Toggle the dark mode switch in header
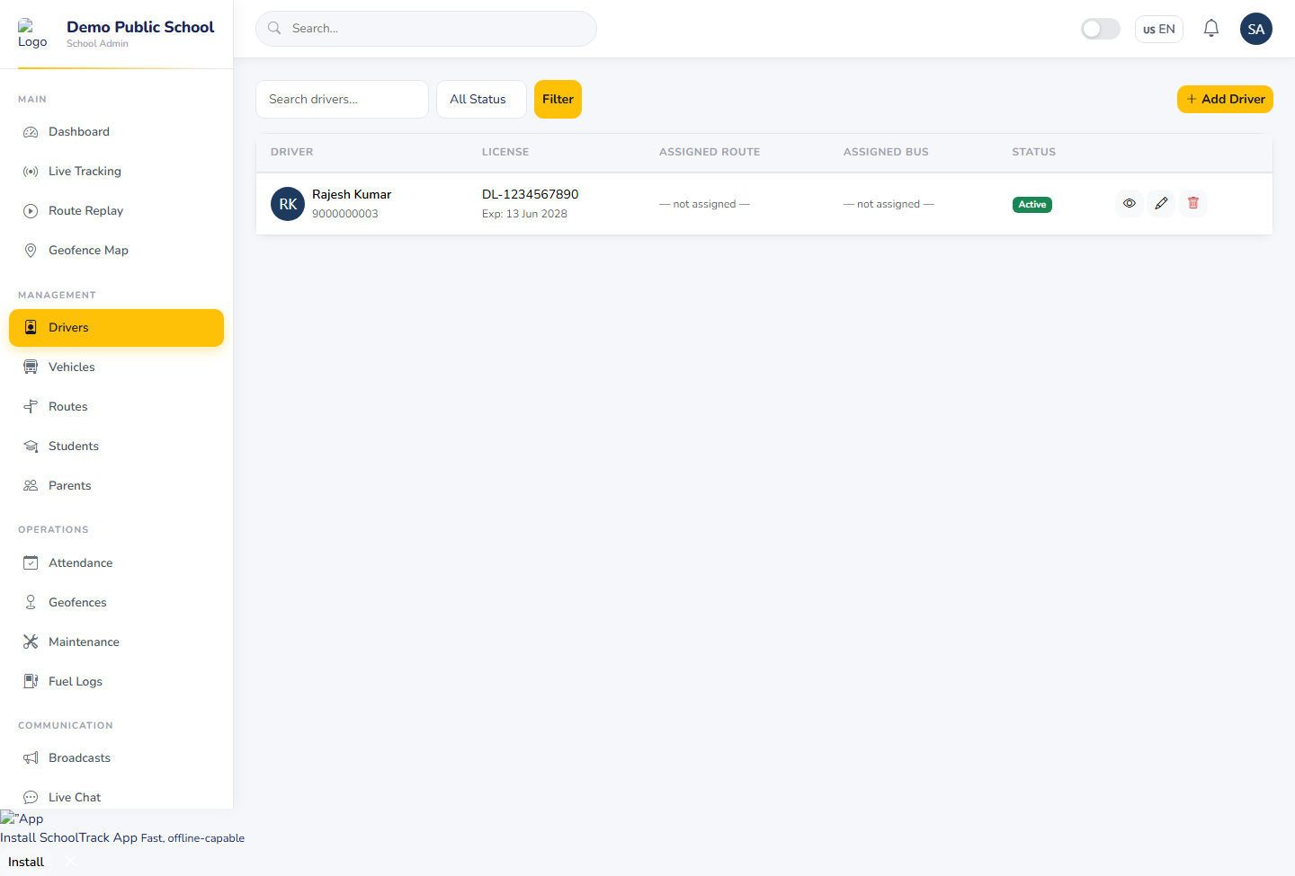 (x=1101, y=29)
